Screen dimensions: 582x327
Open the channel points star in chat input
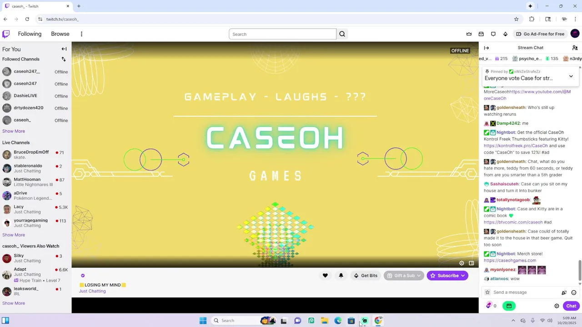(x=487, y=292)
